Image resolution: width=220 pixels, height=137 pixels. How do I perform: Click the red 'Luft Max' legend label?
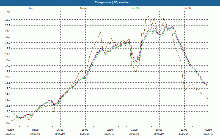(x=188, y=8)
